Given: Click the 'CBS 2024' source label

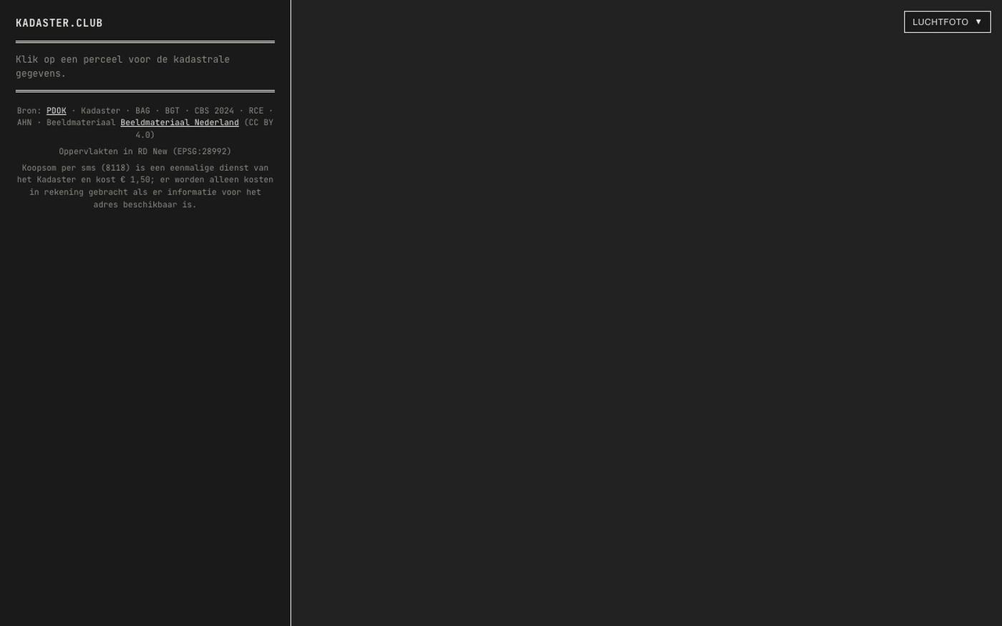Looking at the screenshot, I should point(214,111).
